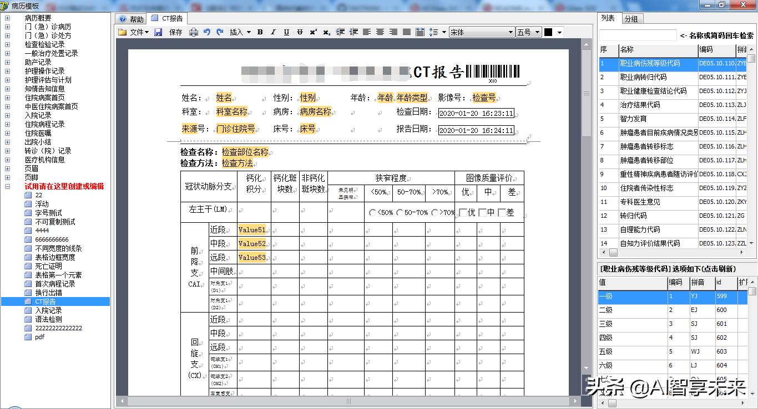Viewport: 758px width, 409px height.
Task: Open the font color dropdown arrow
Action: point(559,32)
